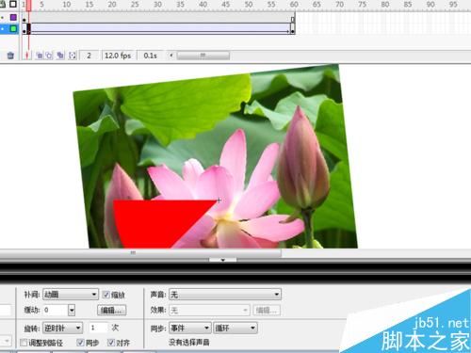
Task: Open the 旋转 rotate direction dropdown
Action: [x=63, y=329]
